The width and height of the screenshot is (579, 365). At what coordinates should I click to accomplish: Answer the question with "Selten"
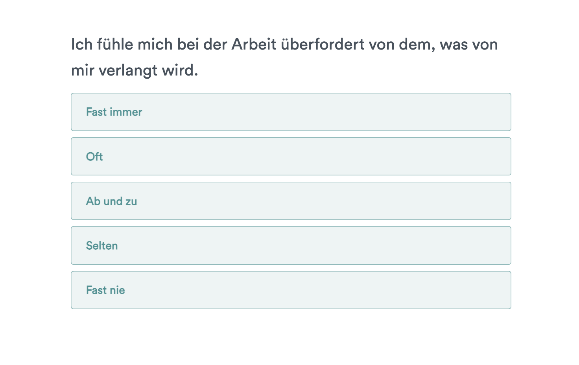[x=291, y=245]
